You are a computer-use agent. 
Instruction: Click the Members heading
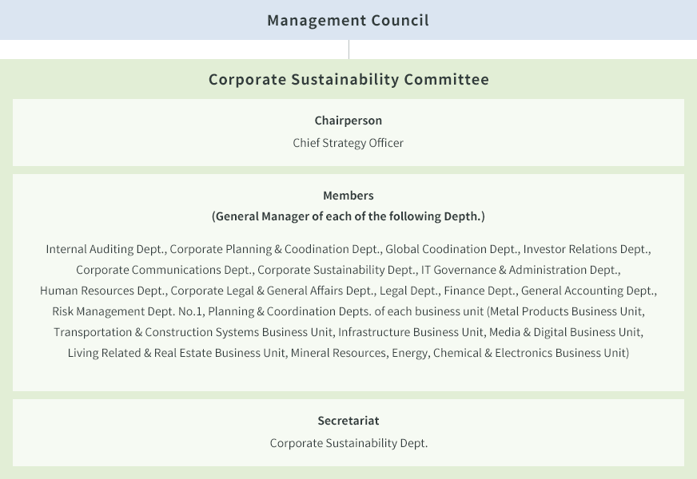pos(348,196)
